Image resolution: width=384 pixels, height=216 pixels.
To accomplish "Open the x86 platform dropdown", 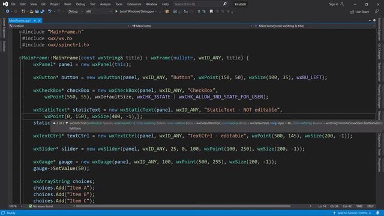I will pos(98,11).
